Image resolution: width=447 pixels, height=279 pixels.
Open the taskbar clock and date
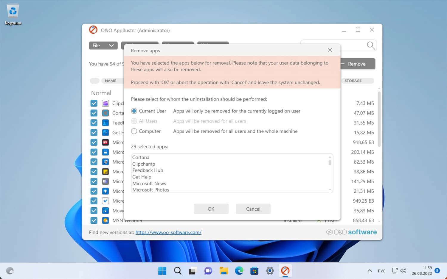[422, 271]
